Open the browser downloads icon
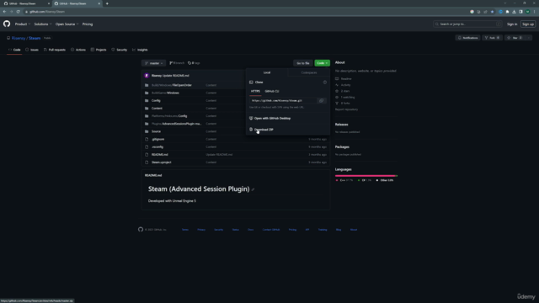Image resolution: width=539 pixels, height=303 pixels. tap(514, 12)
